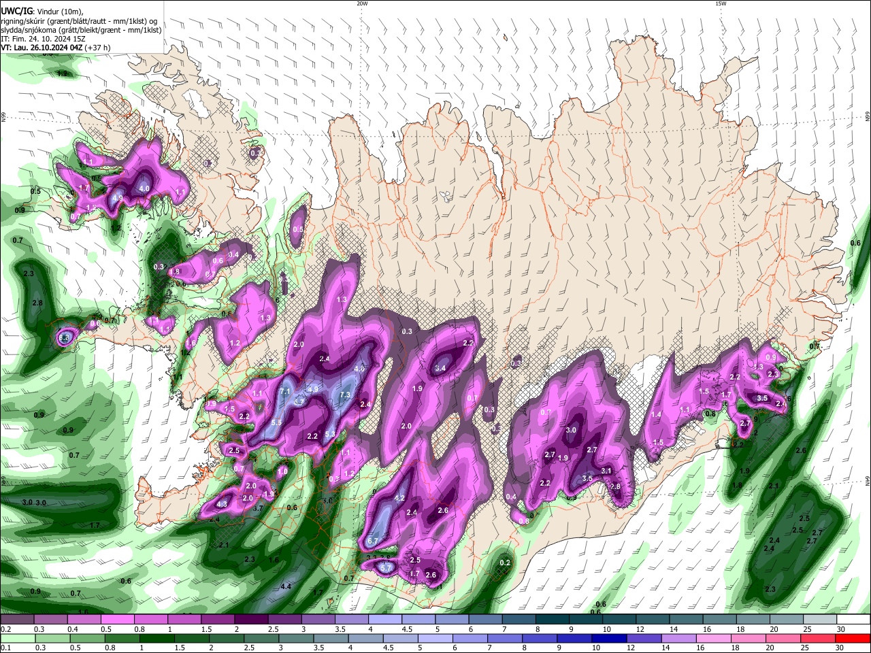Select the dark navy blue swatch in rain legend
The height and width of the screenshot is (653, 871).
(608, 639)
